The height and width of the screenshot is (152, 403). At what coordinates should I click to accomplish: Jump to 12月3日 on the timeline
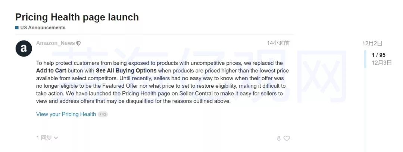tap(381, 62)
